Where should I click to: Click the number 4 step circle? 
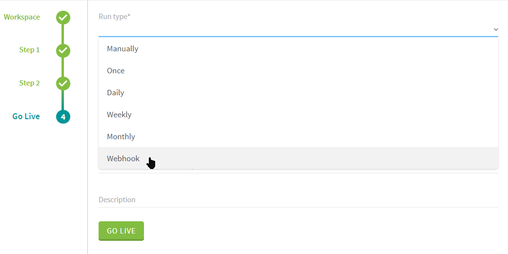[x=63, y=117]
